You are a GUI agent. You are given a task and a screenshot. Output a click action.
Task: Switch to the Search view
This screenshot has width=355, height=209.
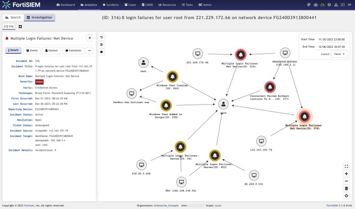tap(13, 17)
